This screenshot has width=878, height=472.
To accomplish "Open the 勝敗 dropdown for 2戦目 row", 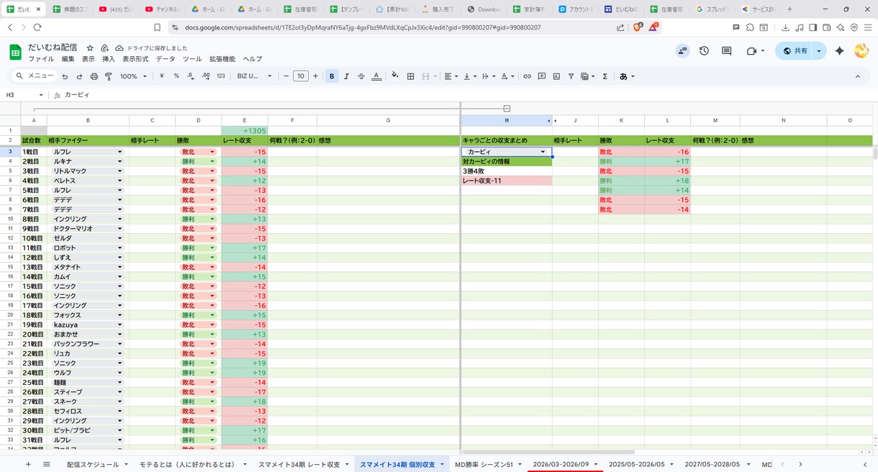I will coord(212,162).
